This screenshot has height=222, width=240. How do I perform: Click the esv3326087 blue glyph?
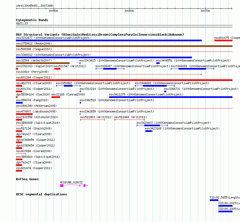click(x=110, y=69)
